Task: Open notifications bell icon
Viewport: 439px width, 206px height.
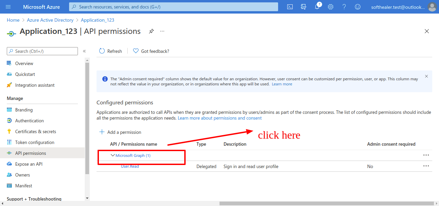Action: 317,7
